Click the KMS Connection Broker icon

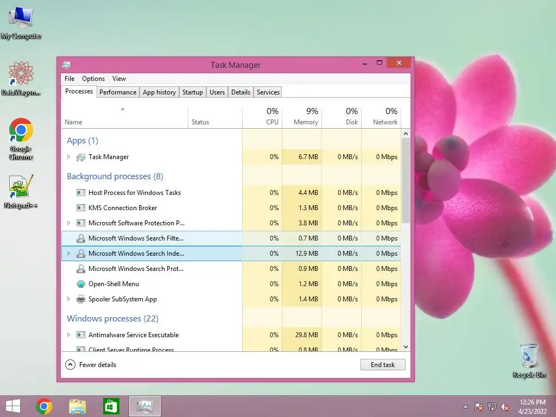point(81,208)
